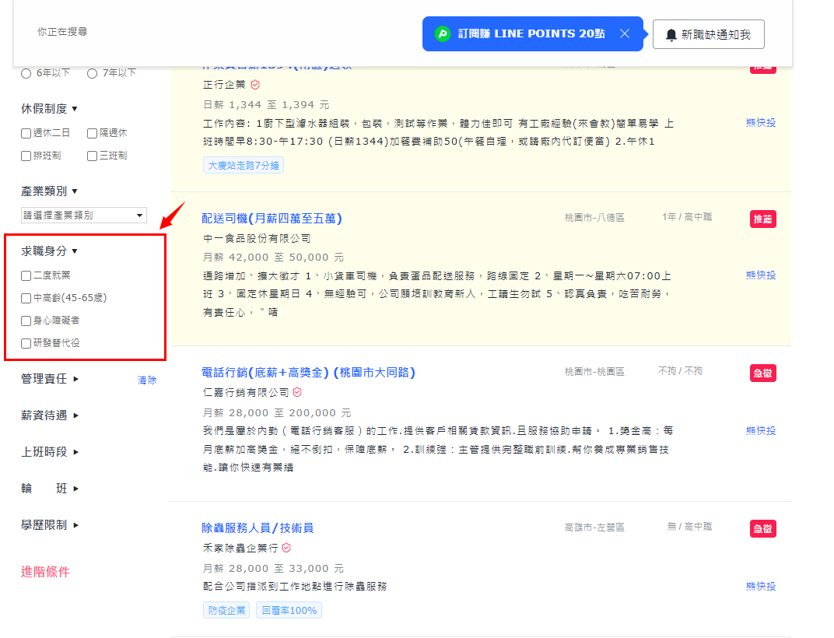Check the 隔週休 checkbox
This screenshot has height=638, width=834.
[x=92, y=133]
